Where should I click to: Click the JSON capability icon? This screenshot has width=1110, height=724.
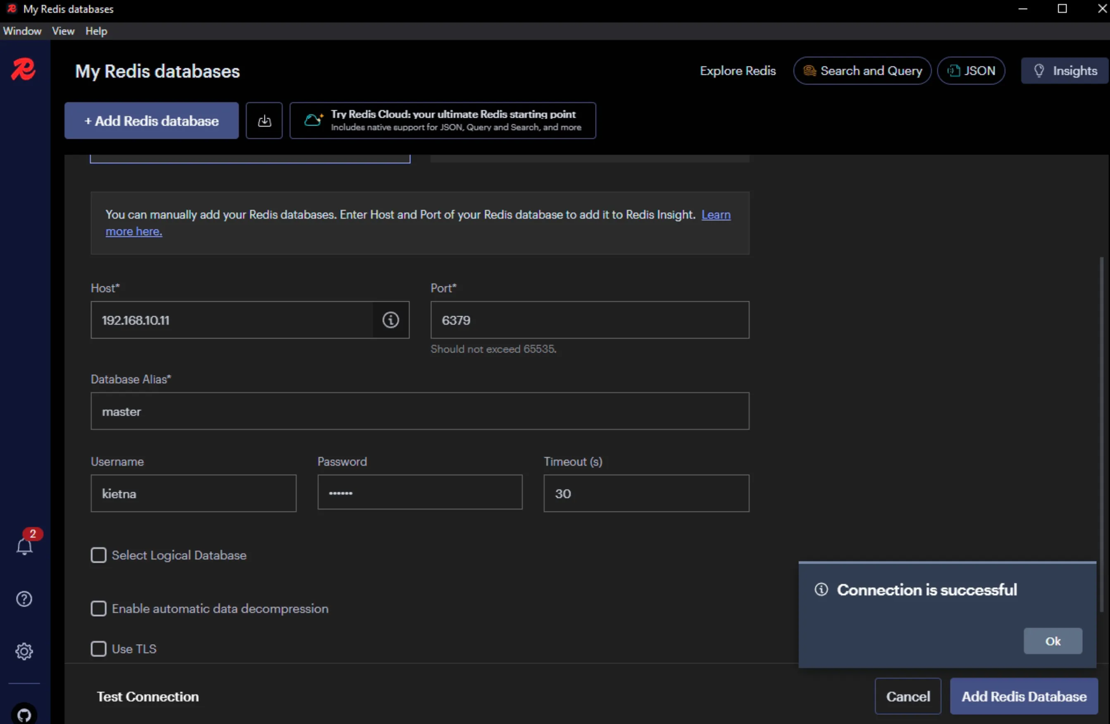coord(954,71)
